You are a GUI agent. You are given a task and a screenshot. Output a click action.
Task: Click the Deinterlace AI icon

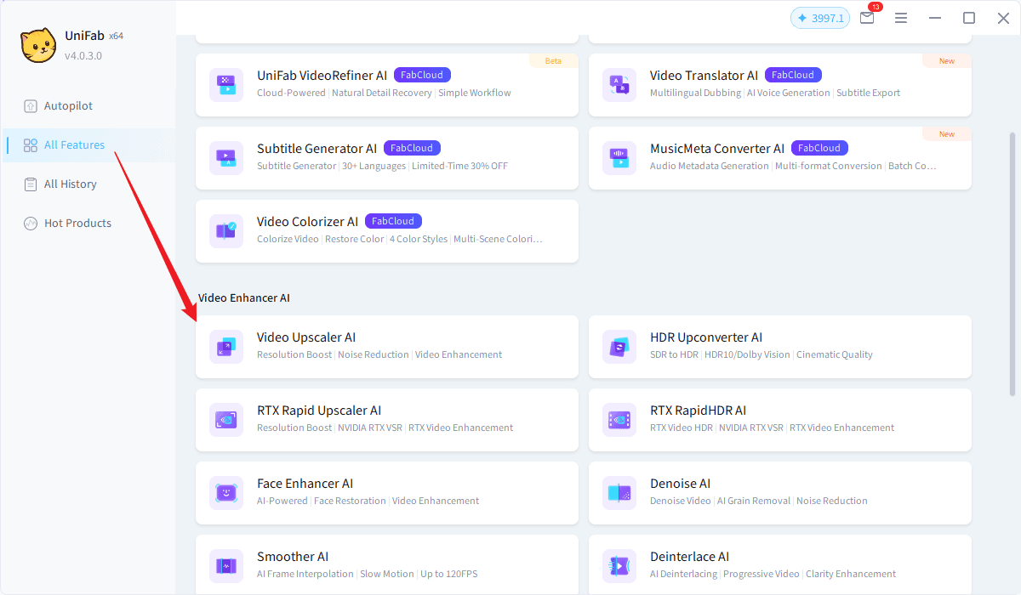(619, 566)
